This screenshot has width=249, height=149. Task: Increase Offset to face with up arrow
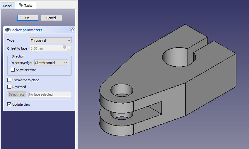[x=69, y=47]
